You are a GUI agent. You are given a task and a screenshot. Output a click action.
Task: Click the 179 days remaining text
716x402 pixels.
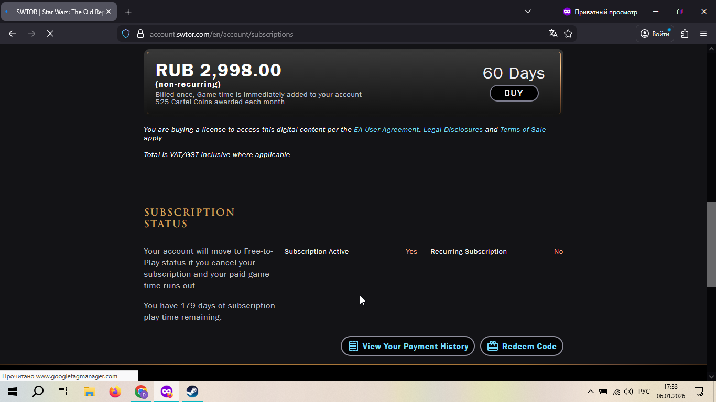tap(209, 311)
